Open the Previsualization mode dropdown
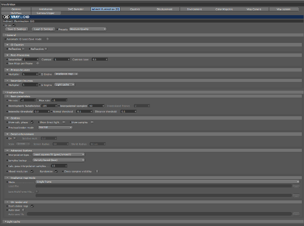 click(x=55, y=128)
